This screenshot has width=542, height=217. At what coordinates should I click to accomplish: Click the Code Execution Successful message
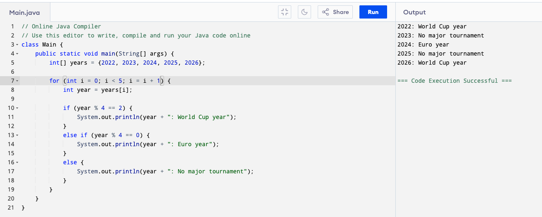pos(454,81)
